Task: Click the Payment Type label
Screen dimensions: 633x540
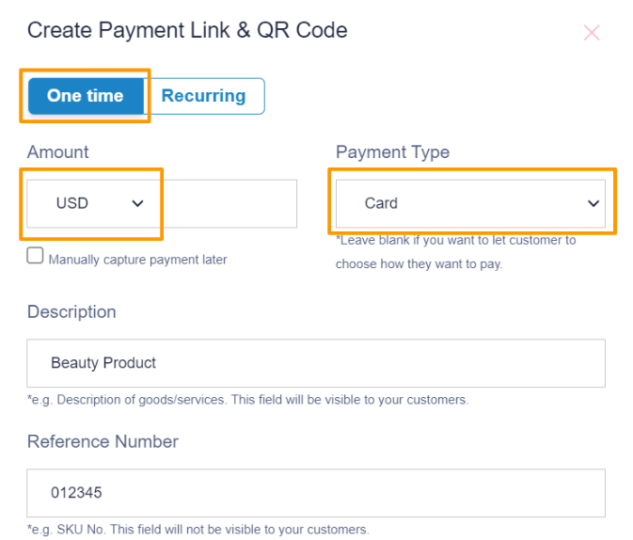Action: (392, 152)
